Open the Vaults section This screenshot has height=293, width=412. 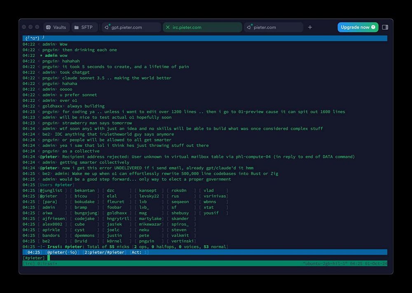click(x=56, y=27)
